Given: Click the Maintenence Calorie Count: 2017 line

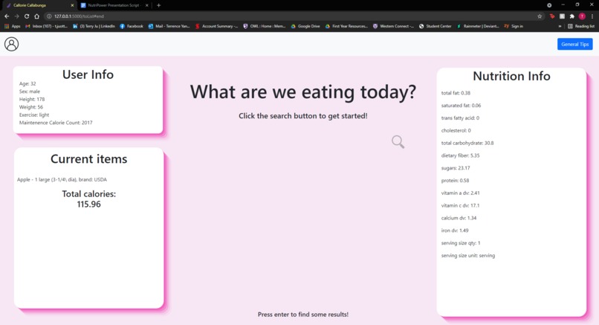Looking at the screenshot, I should [x=56, y=123].
